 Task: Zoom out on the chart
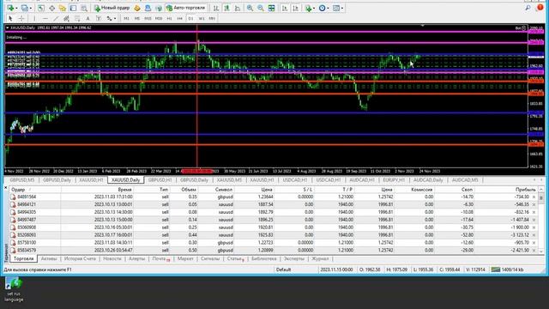[x=261, y=8]
